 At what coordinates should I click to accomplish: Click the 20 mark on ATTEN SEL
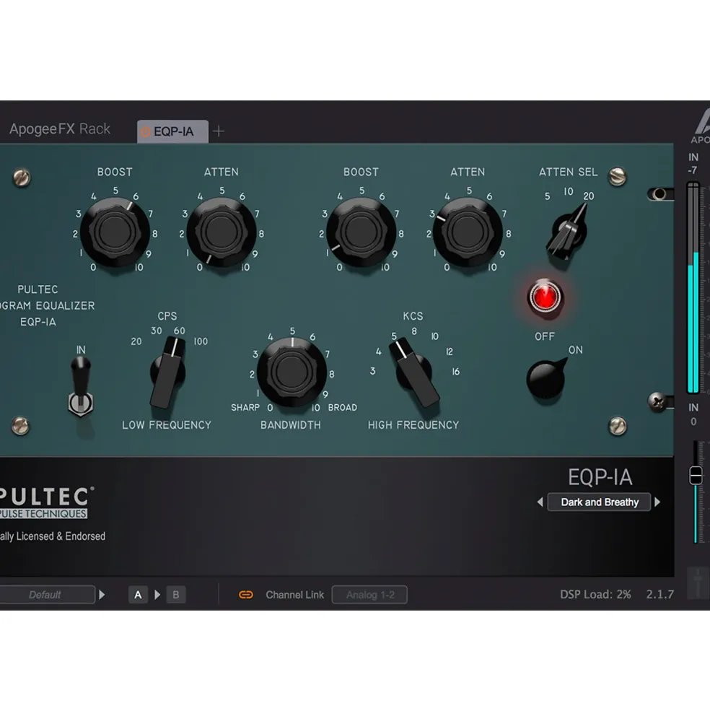coord(589,196)
